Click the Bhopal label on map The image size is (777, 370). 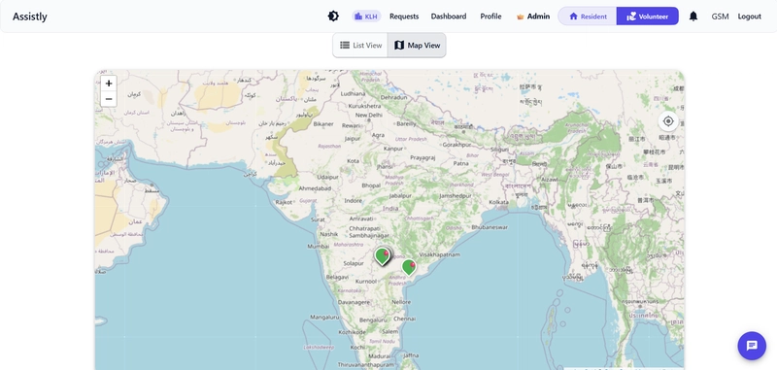tap(371, 185)
